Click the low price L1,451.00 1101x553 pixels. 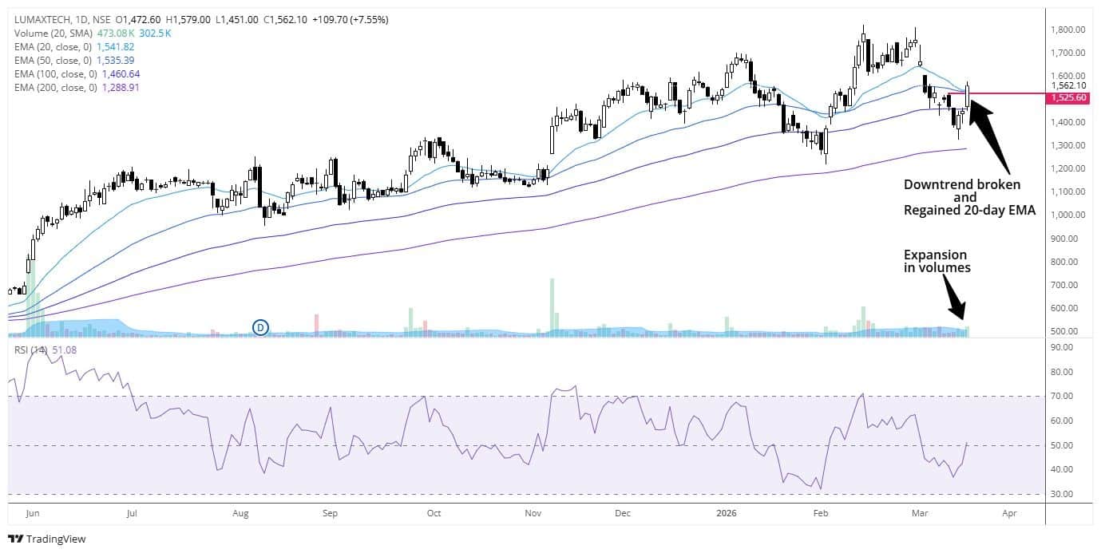236,18
